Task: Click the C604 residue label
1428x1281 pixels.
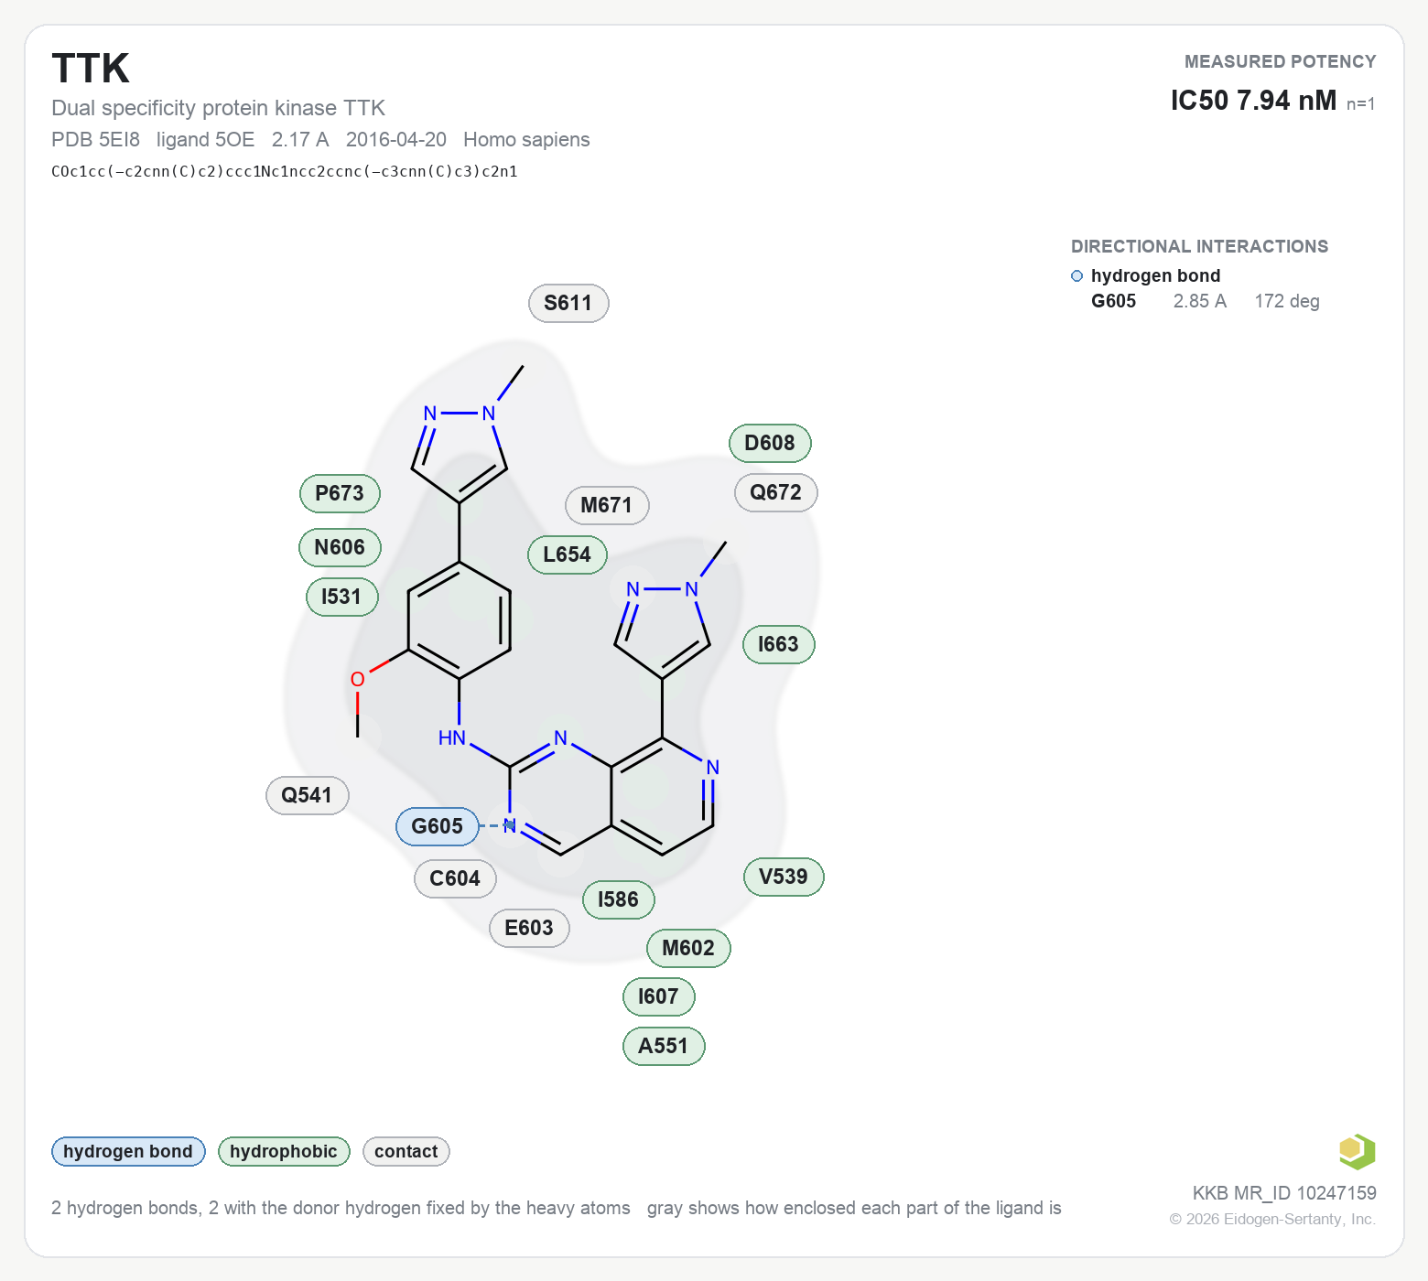Action: pos(455,878)
